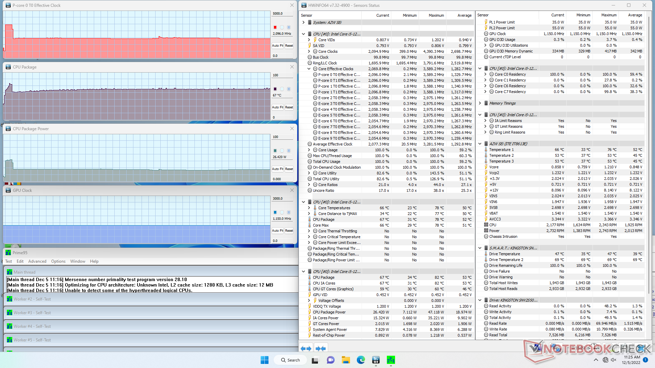This screenshot has height=368, width=655.
Task: Click the taskbar Search box
Action: click(x=290, y=360)
